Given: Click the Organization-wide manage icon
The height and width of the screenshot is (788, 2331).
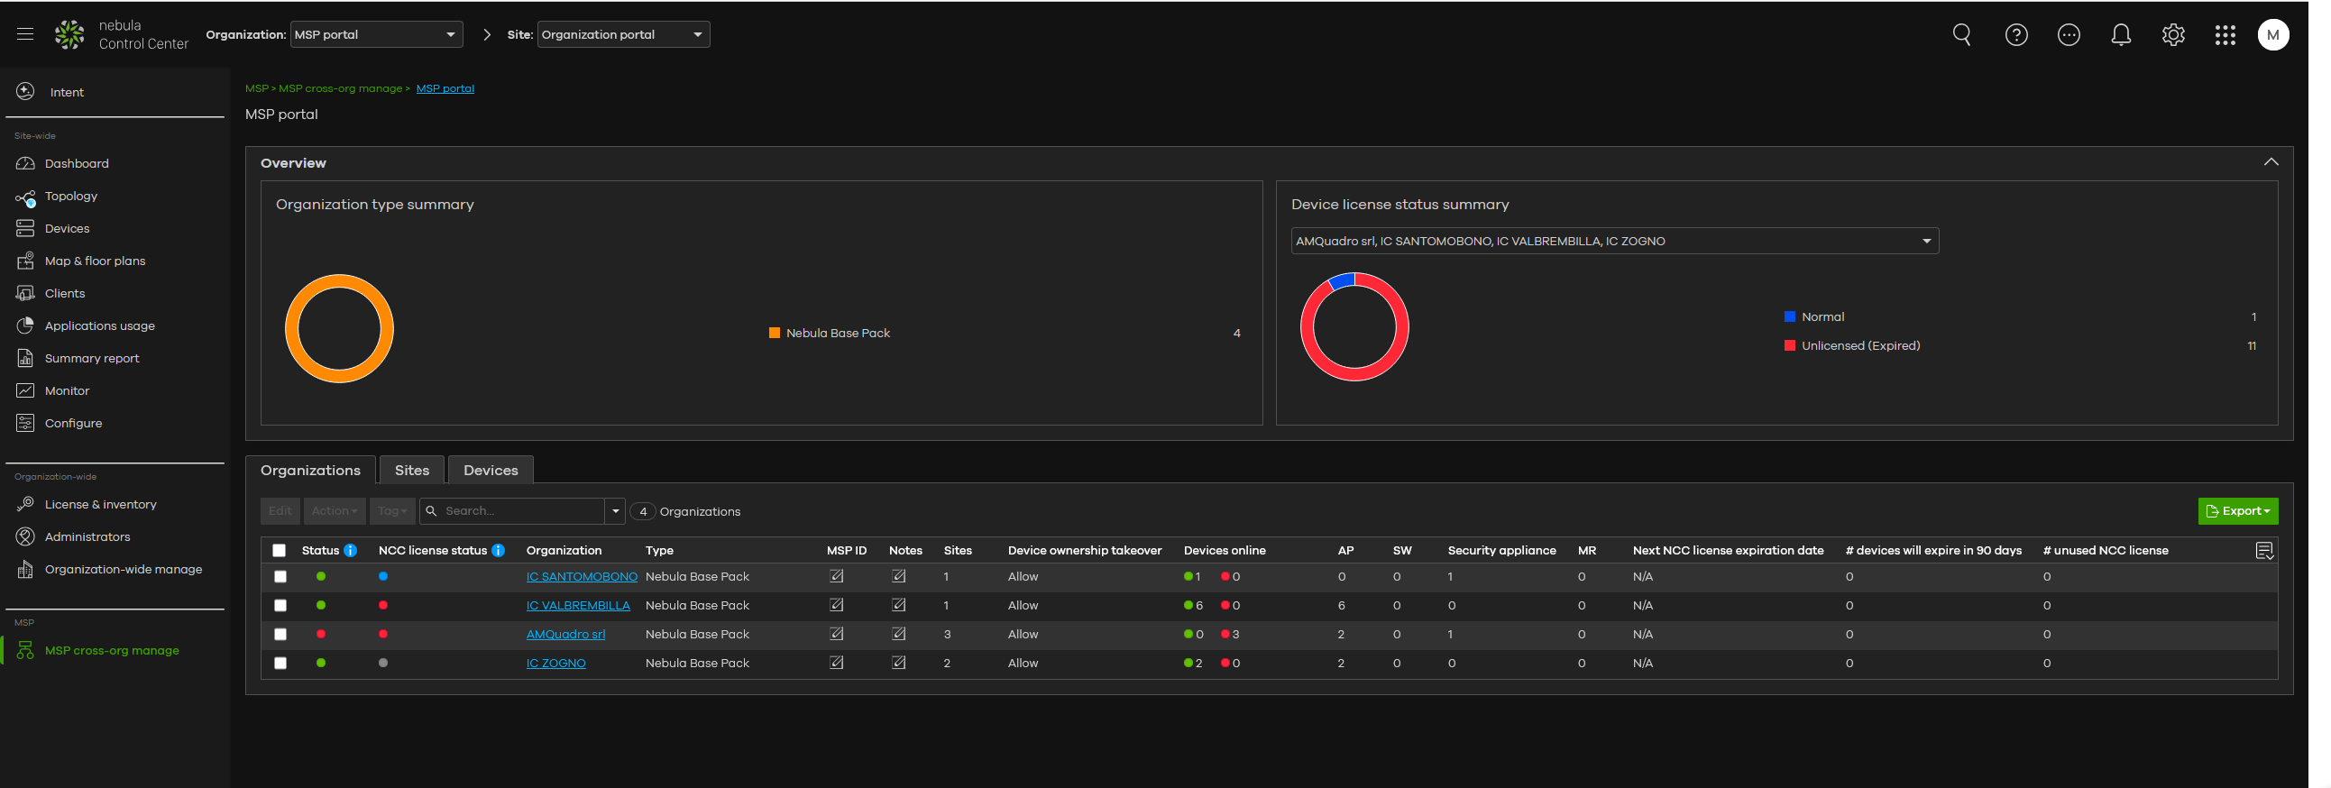Looking at the screenshot, I should pyautogui.click(x=25, y=569).
